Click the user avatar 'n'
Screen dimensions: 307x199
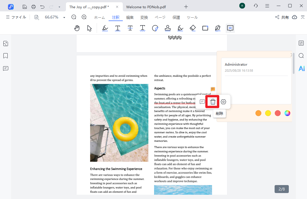click(242, 6)
